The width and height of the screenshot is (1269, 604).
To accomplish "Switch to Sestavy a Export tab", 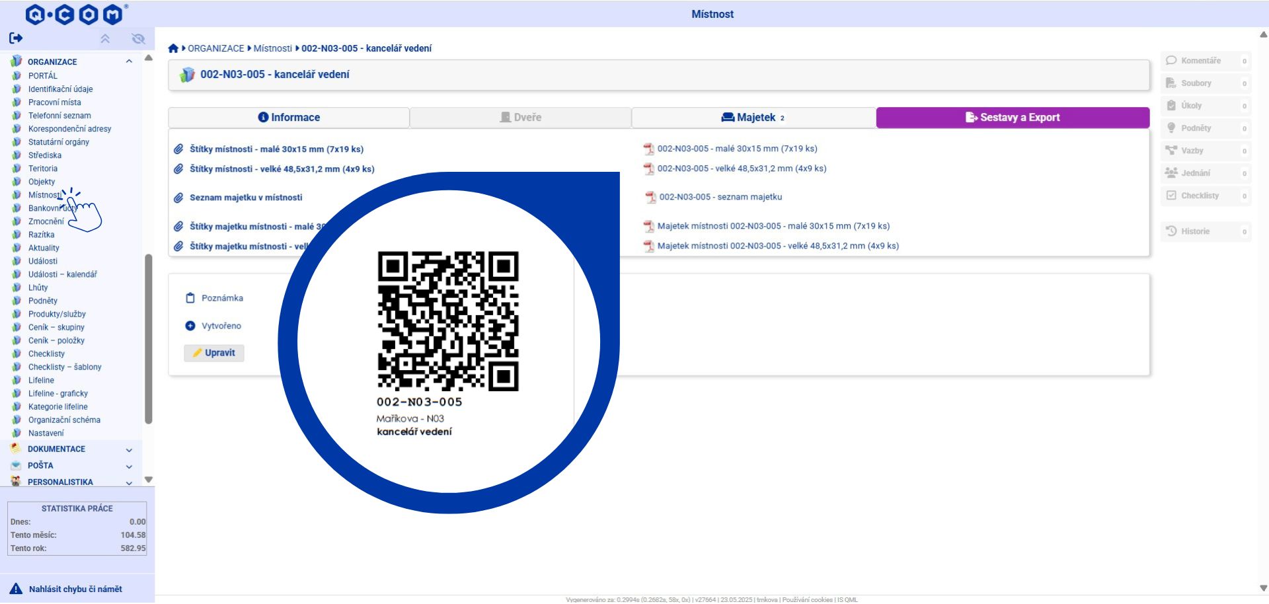I will 1013,118.
